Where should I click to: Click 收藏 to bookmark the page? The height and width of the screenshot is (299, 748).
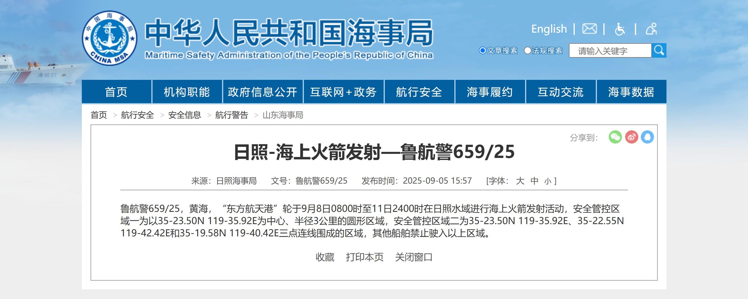325,257
